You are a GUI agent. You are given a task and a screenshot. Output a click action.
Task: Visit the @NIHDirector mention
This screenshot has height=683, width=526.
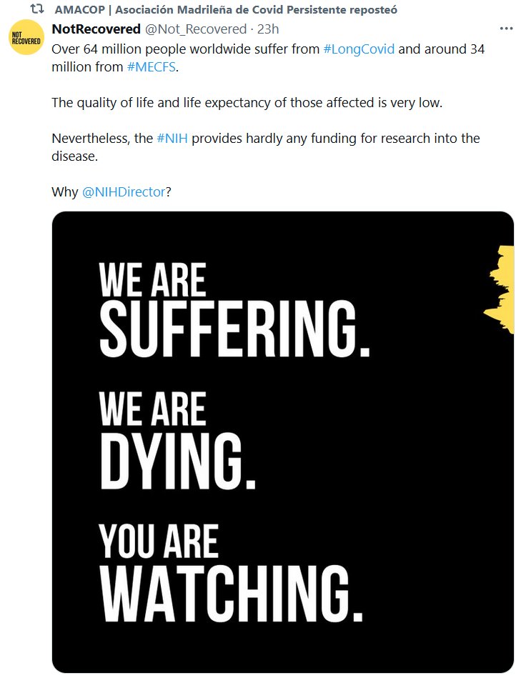pos(124,191)
